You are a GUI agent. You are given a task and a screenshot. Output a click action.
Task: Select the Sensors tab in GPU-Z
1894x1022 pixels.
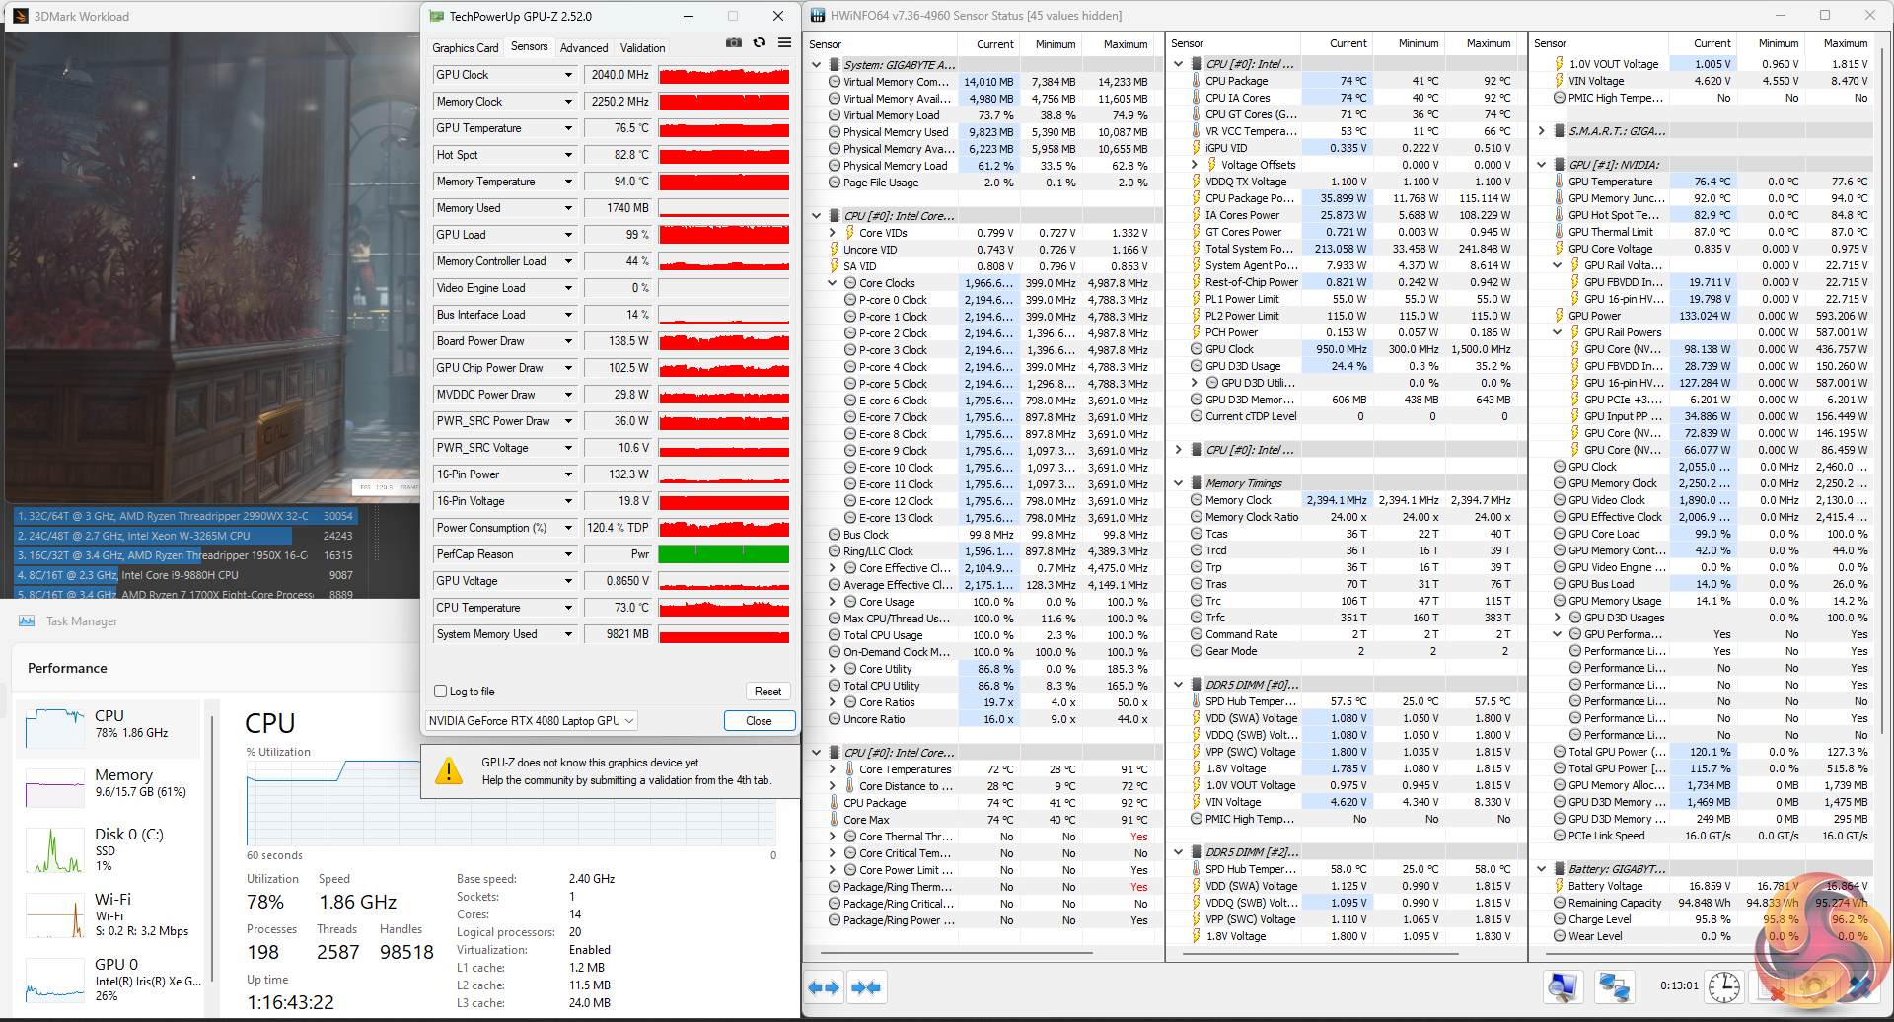point(530,47)
